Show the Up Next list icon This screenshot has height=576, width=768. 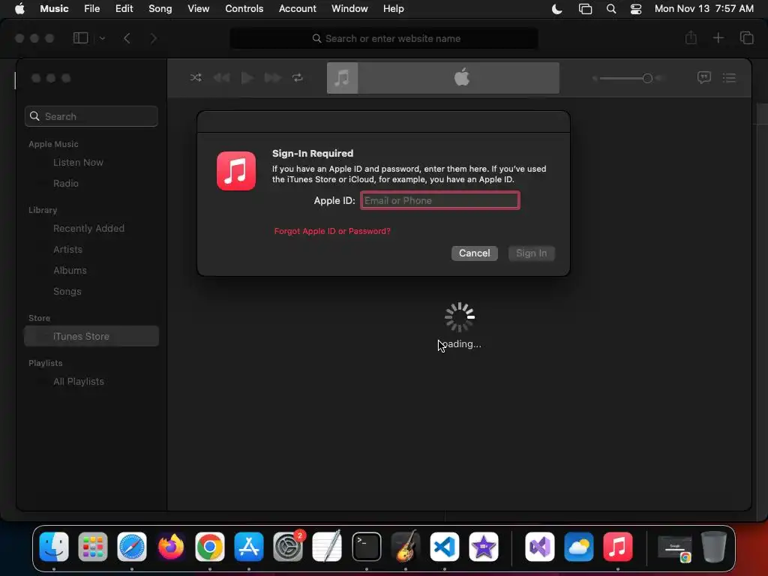click(729, 77)
